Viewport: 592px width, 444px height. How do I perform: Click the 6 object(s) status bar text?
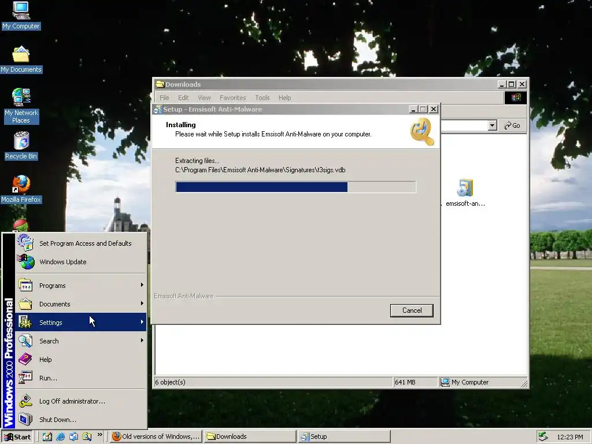point(171,382)
